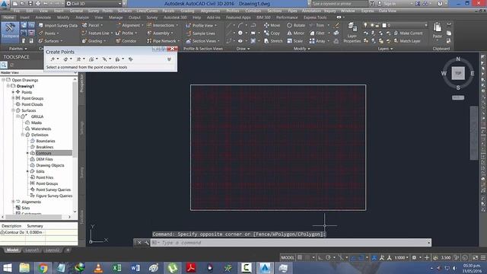
Task: Click the TOP face of ViewCube
Action: tap(458, 73)
